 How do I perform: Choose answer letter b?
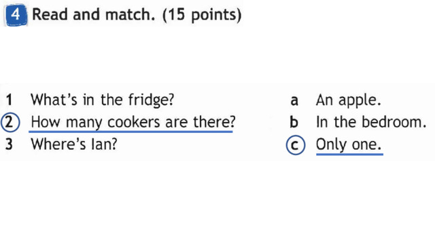pos(294,122)
